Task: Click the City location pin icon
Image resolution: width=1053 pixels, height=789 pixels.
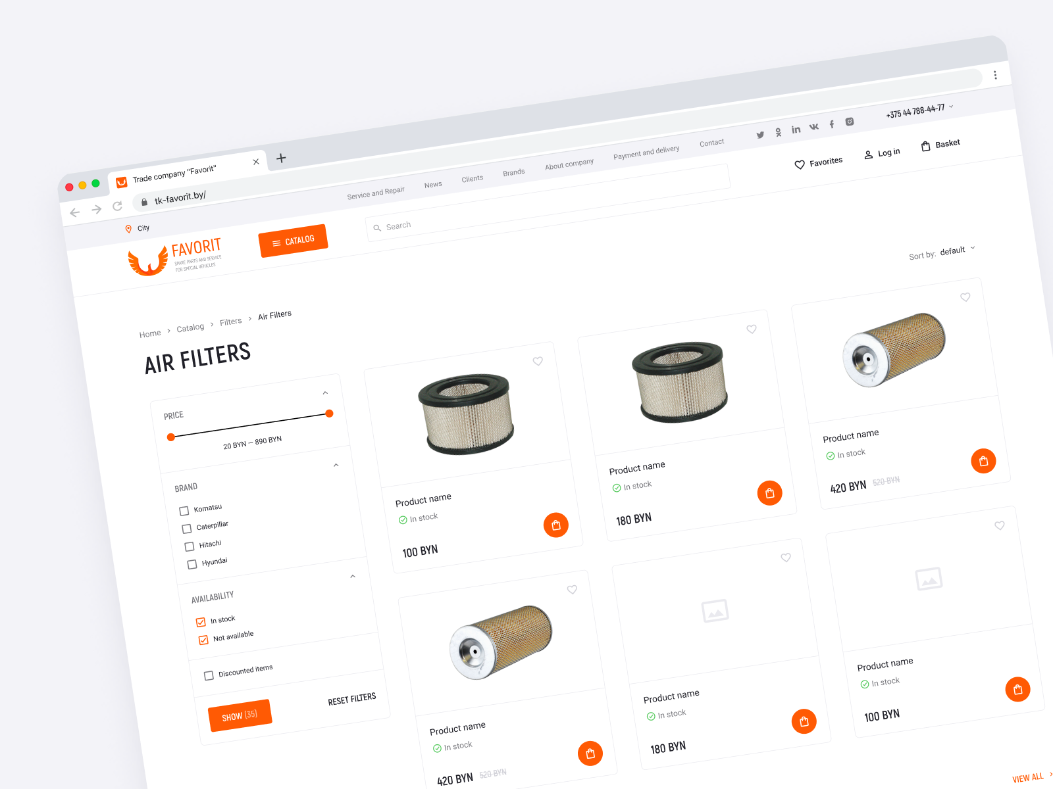Action: (128, 229)
